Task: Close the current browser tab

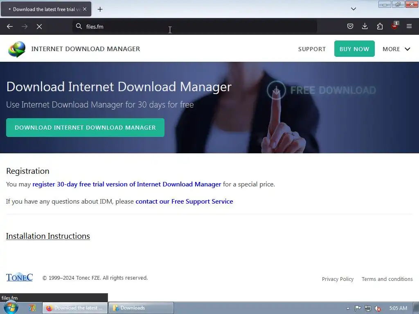Action: (85, 9)
